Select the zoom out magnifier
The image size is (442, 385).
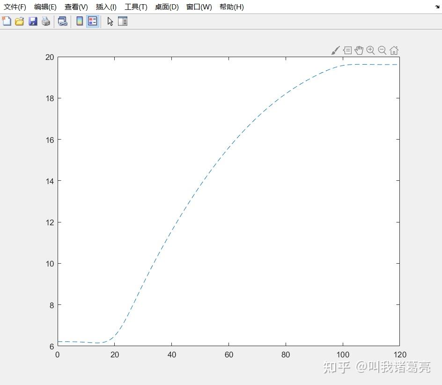(383, 50)
